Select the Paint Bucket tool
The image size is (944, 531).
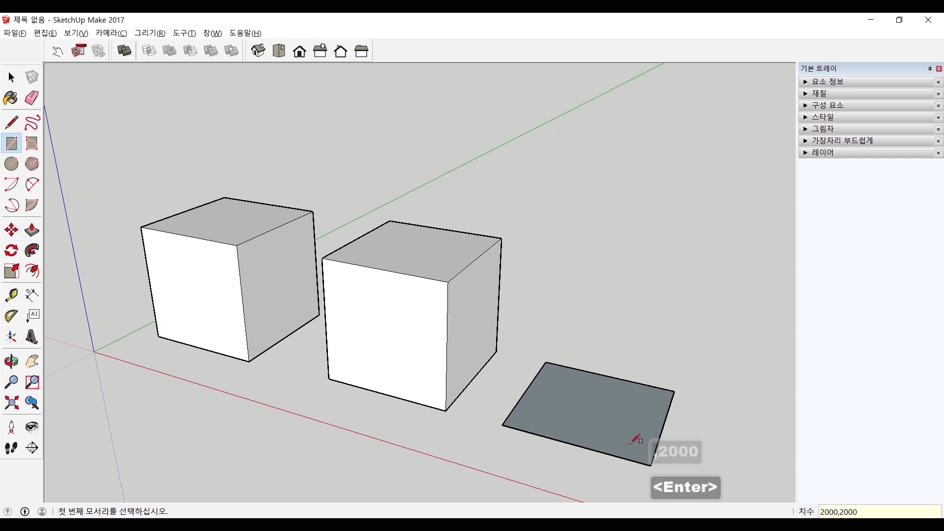pos(11,98)
